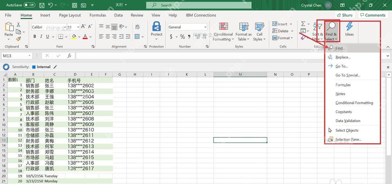Image resolution: width=392 pixels, height=184 pixels.
Task: Expand the Name Box dropdown arrow
Action: [x=30, y=56]
